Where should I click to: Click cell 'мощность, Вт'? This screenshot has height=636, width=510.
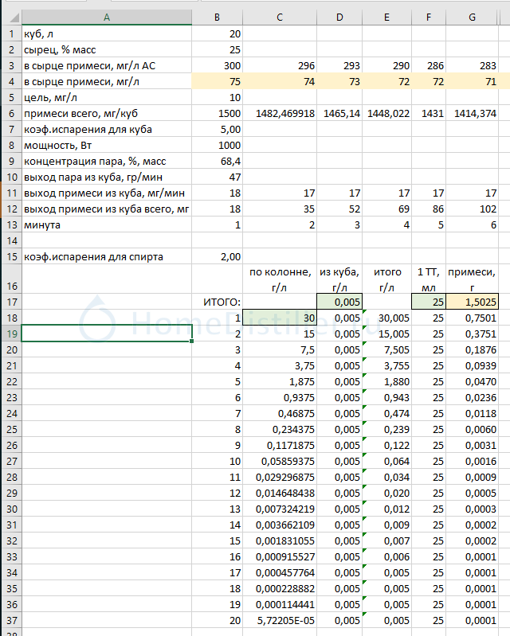(107, 145)
